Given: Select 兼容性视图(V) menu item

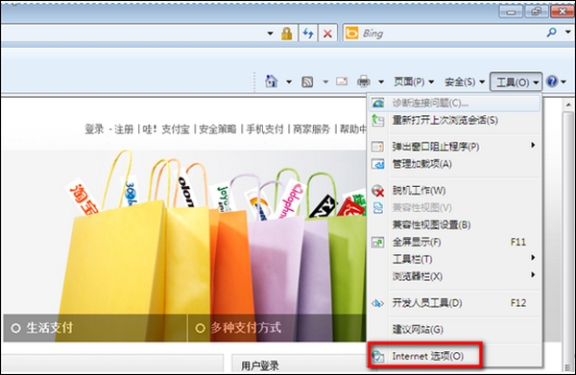Looking at the screenshot, I should (454, 208).
